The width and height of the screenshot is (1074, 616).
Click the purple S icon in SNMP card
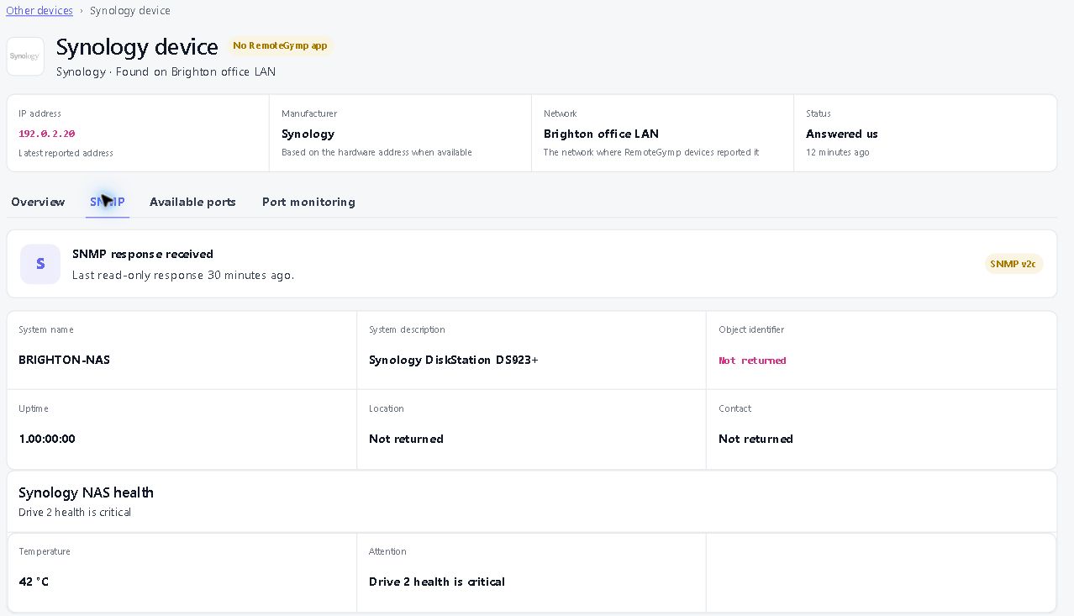point(40,264)
